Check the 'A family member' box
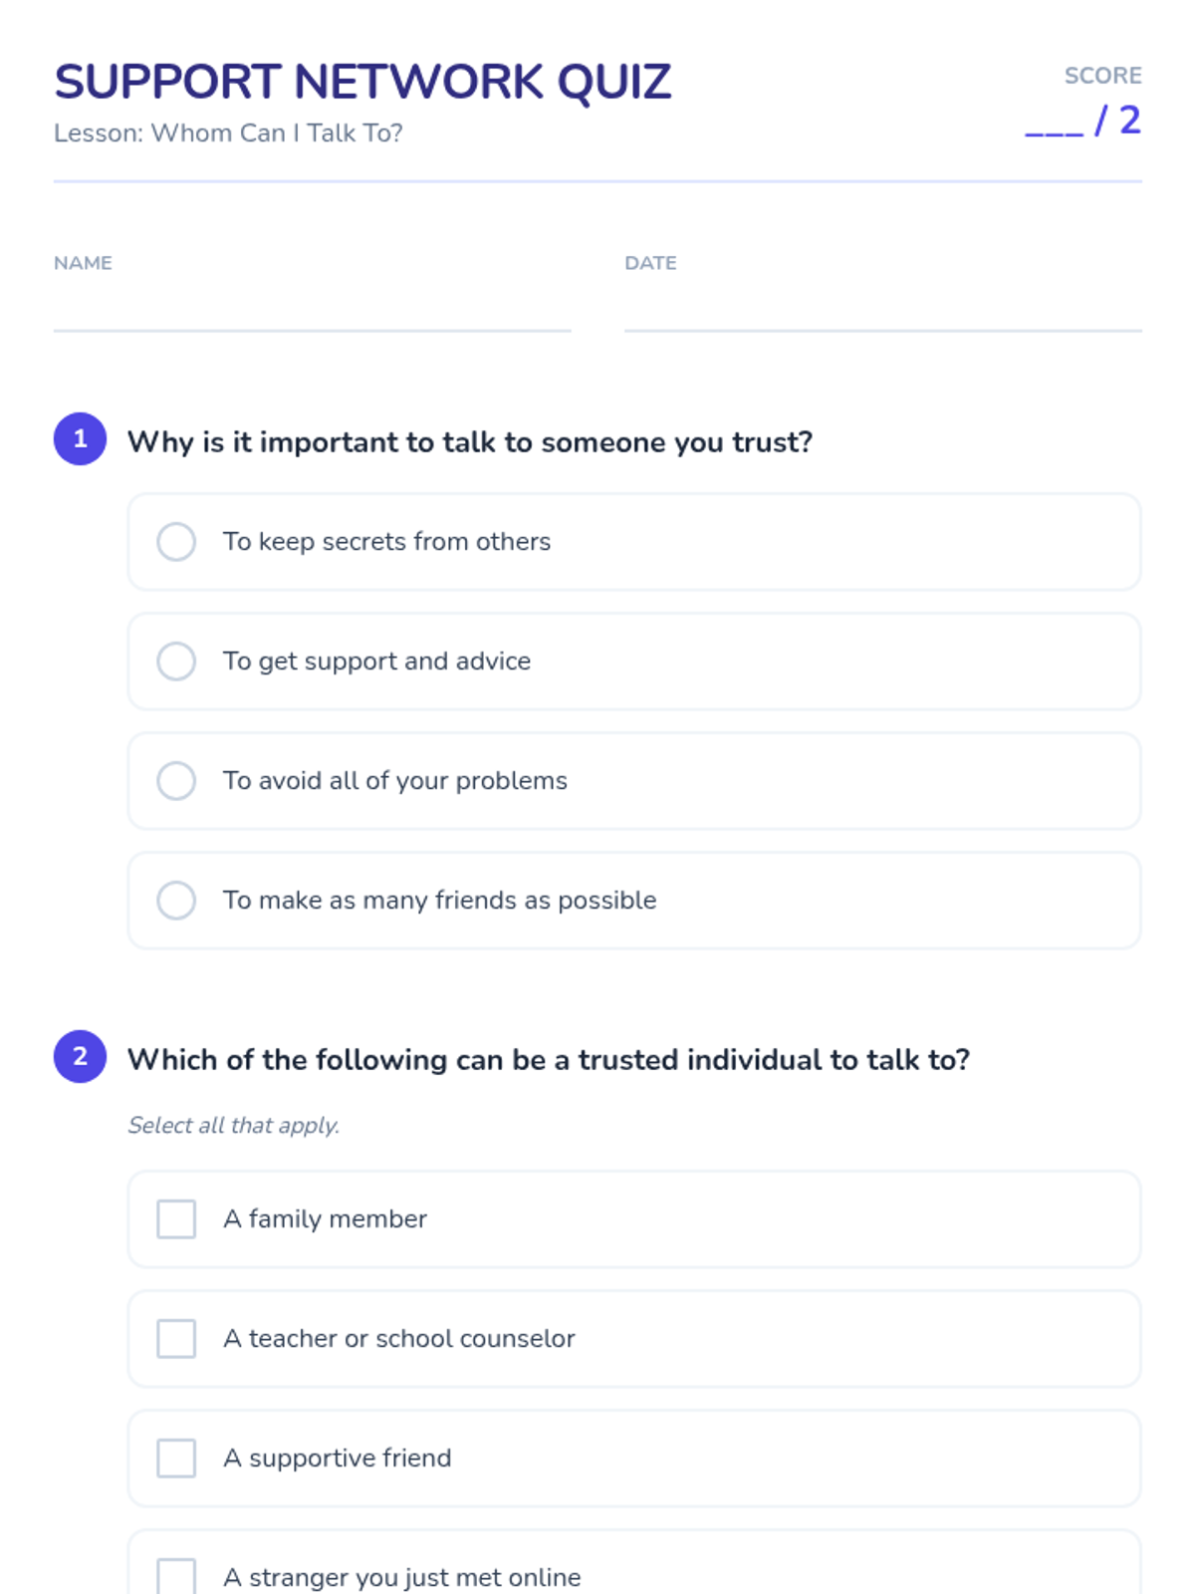Screen dimensions: 1195x1594 [176, 1219]
